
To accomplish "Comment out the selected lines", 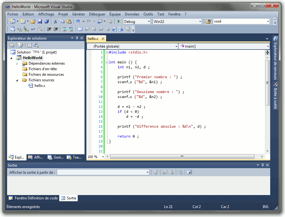I will point(64,29).
